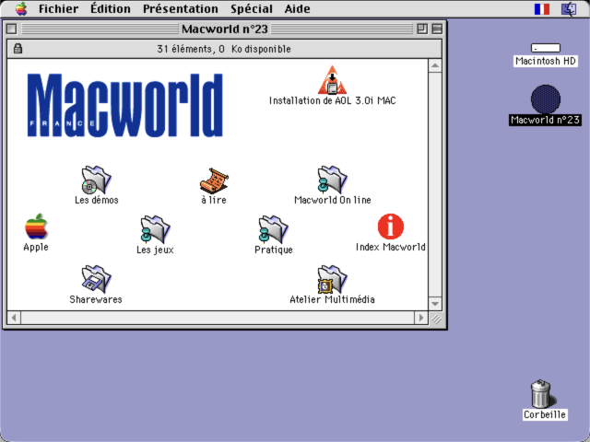Select the Pratique folder icon

point(274,229)
